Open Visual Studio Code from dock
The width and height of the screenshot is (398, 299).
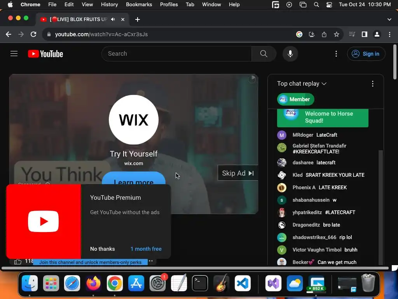coord(243,283)
